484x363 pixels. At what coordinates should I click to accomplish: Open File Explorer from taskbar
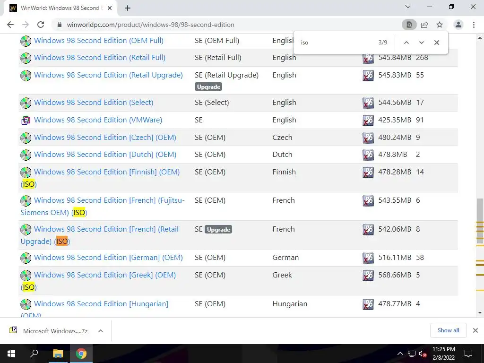coord(58,354)
